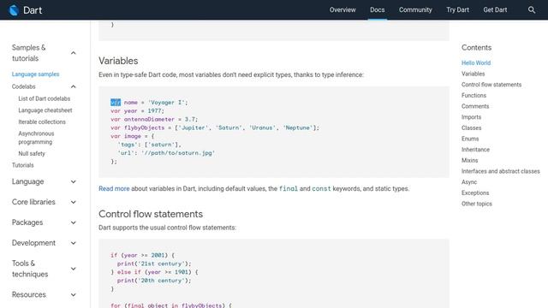Open the Asynchronous programming codelab link

point(36,138)
